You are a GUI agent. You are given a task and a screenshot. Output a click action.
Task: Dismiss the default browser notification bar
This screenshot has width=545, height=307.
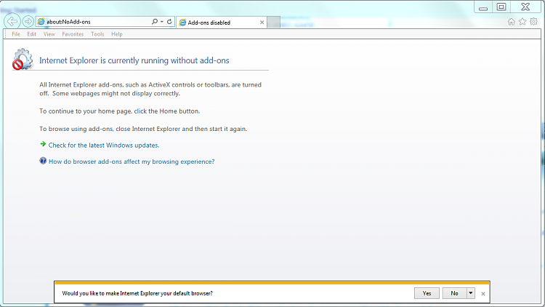coord(483,294)
